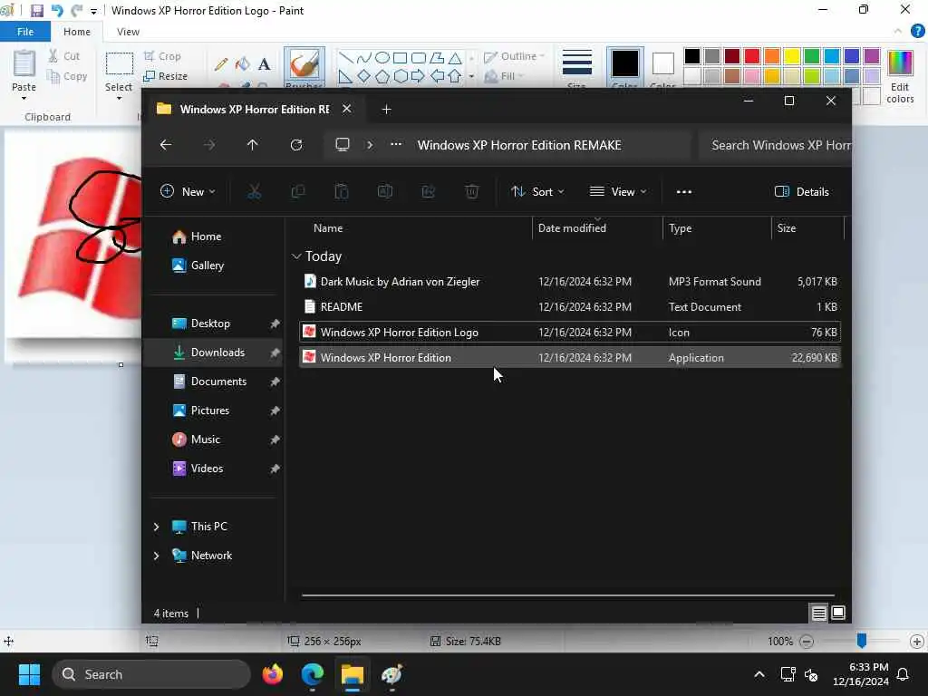The width and height of the screenshot is (928, 696).
Task: Select the README text document
Action: (570, 307)
